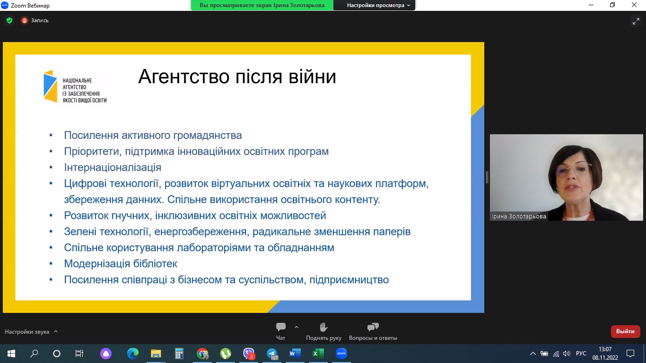Image resolution: width=646 pixels, height=363 pixels.
Task: Open Telegram from the taskbar
Action: pyautogui.click(x=272, y=354)
